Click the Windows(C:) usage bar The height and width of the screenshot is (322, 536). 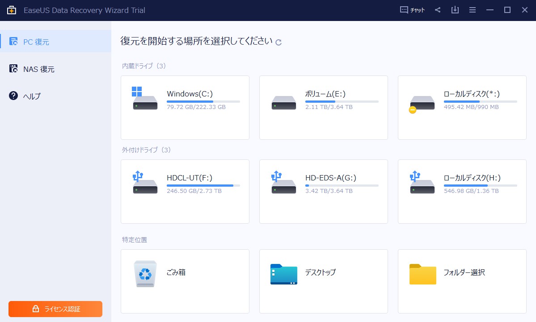pos(203,101)
